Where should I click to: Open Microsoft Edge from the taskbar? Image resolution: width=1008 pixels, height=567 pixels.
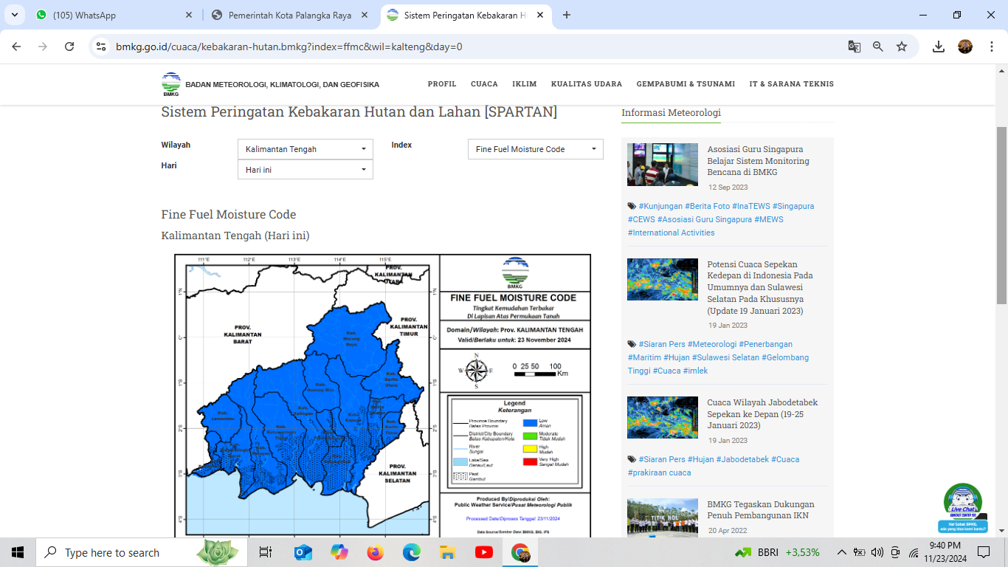[412, 552]
